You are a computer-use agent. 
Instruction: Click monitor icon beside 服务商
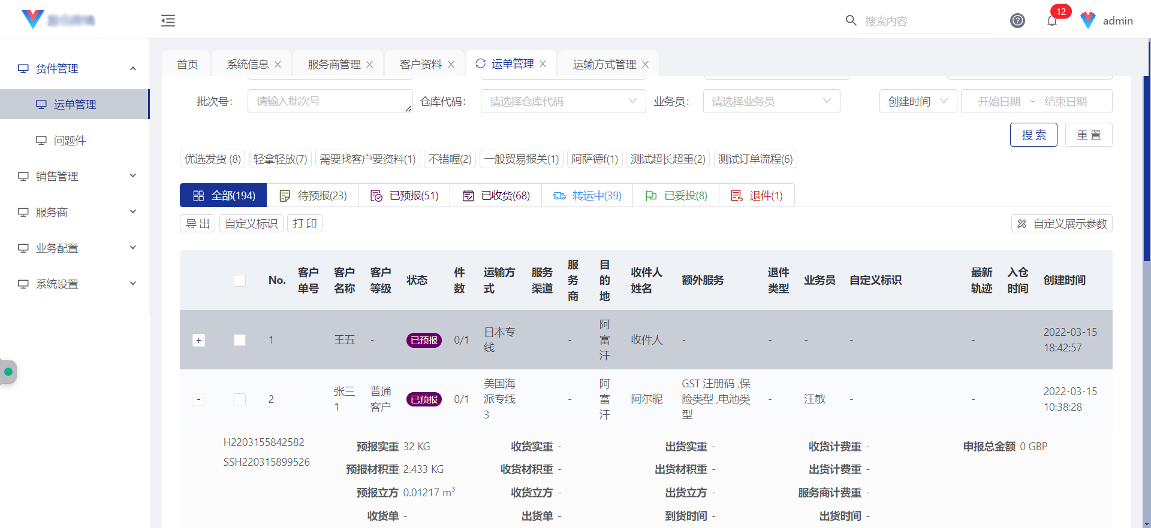[23, 212]
